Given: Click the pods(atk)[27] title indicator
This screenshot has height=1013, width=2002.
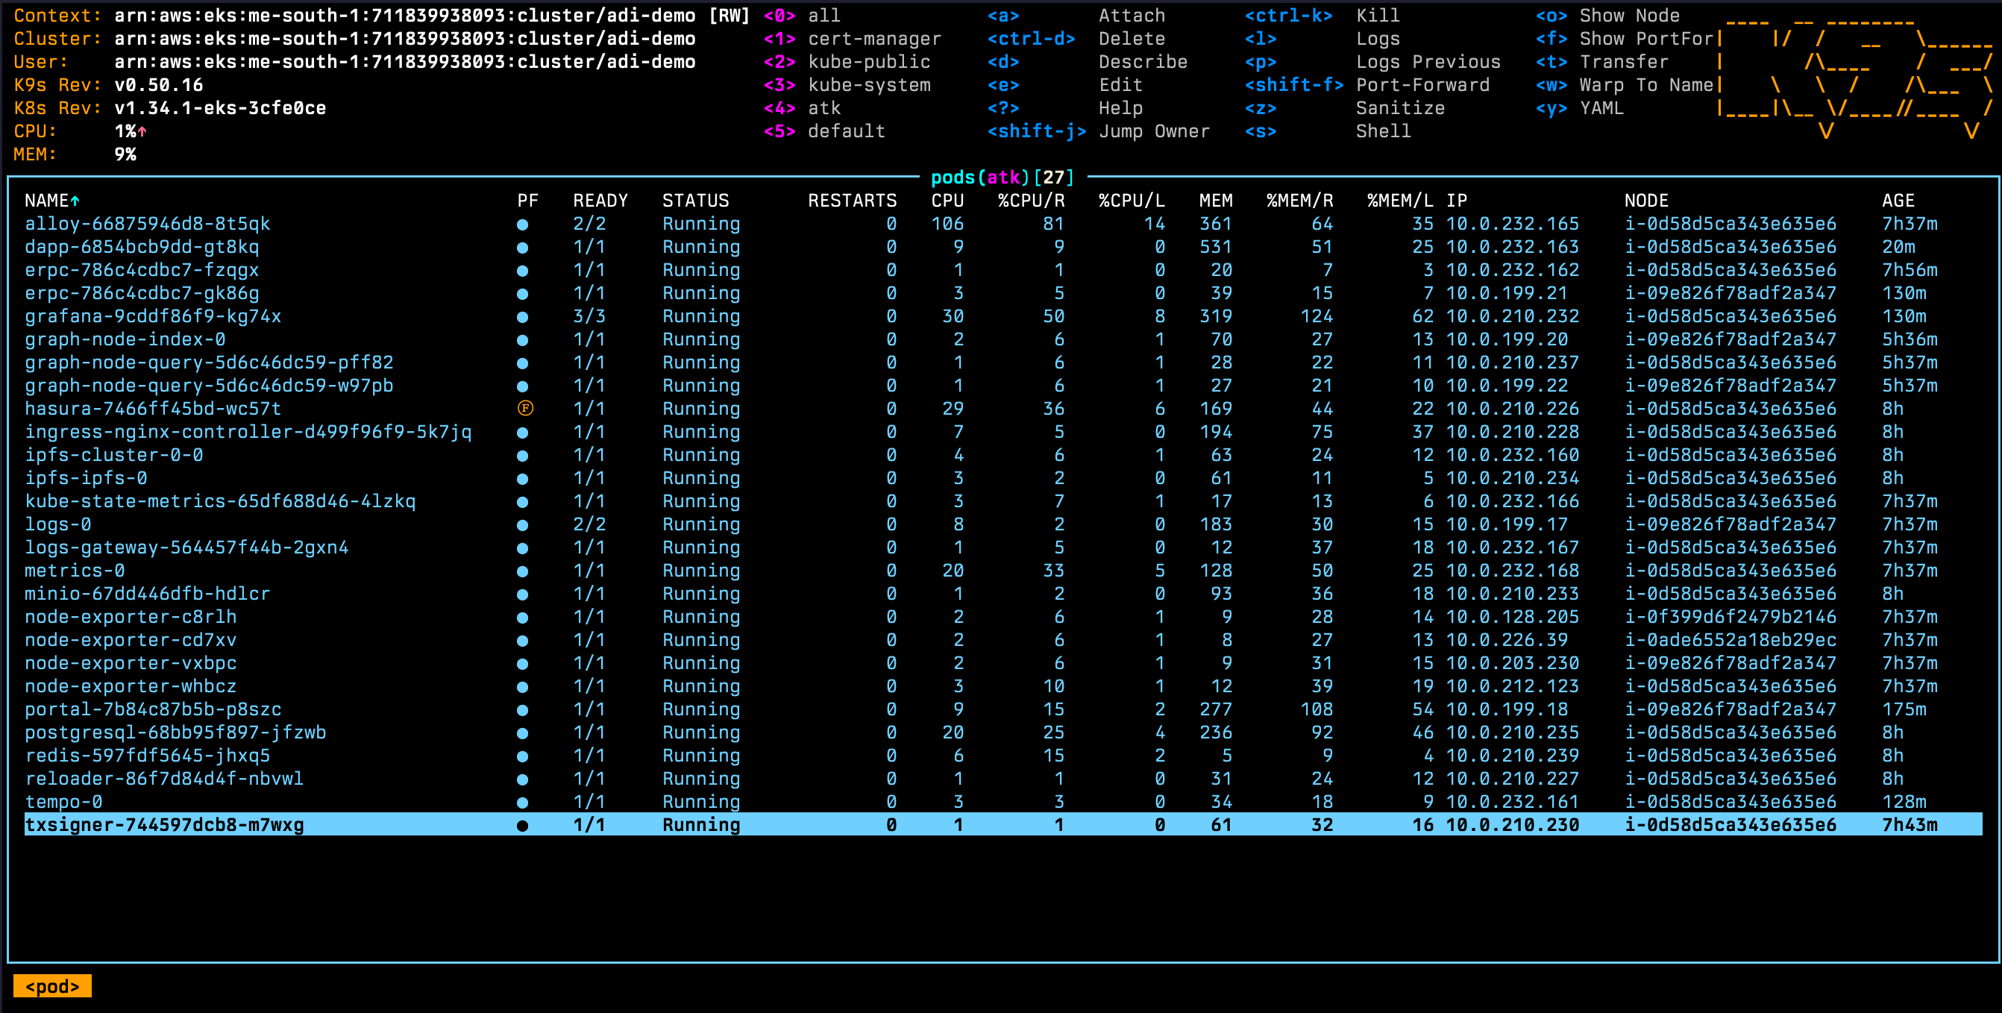Looking at the screenshot, I should [1002, 178].
